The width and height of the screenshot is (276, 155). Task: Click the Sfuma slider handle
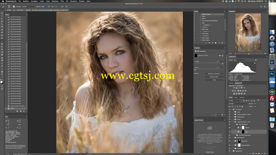[x=195, y=70]
